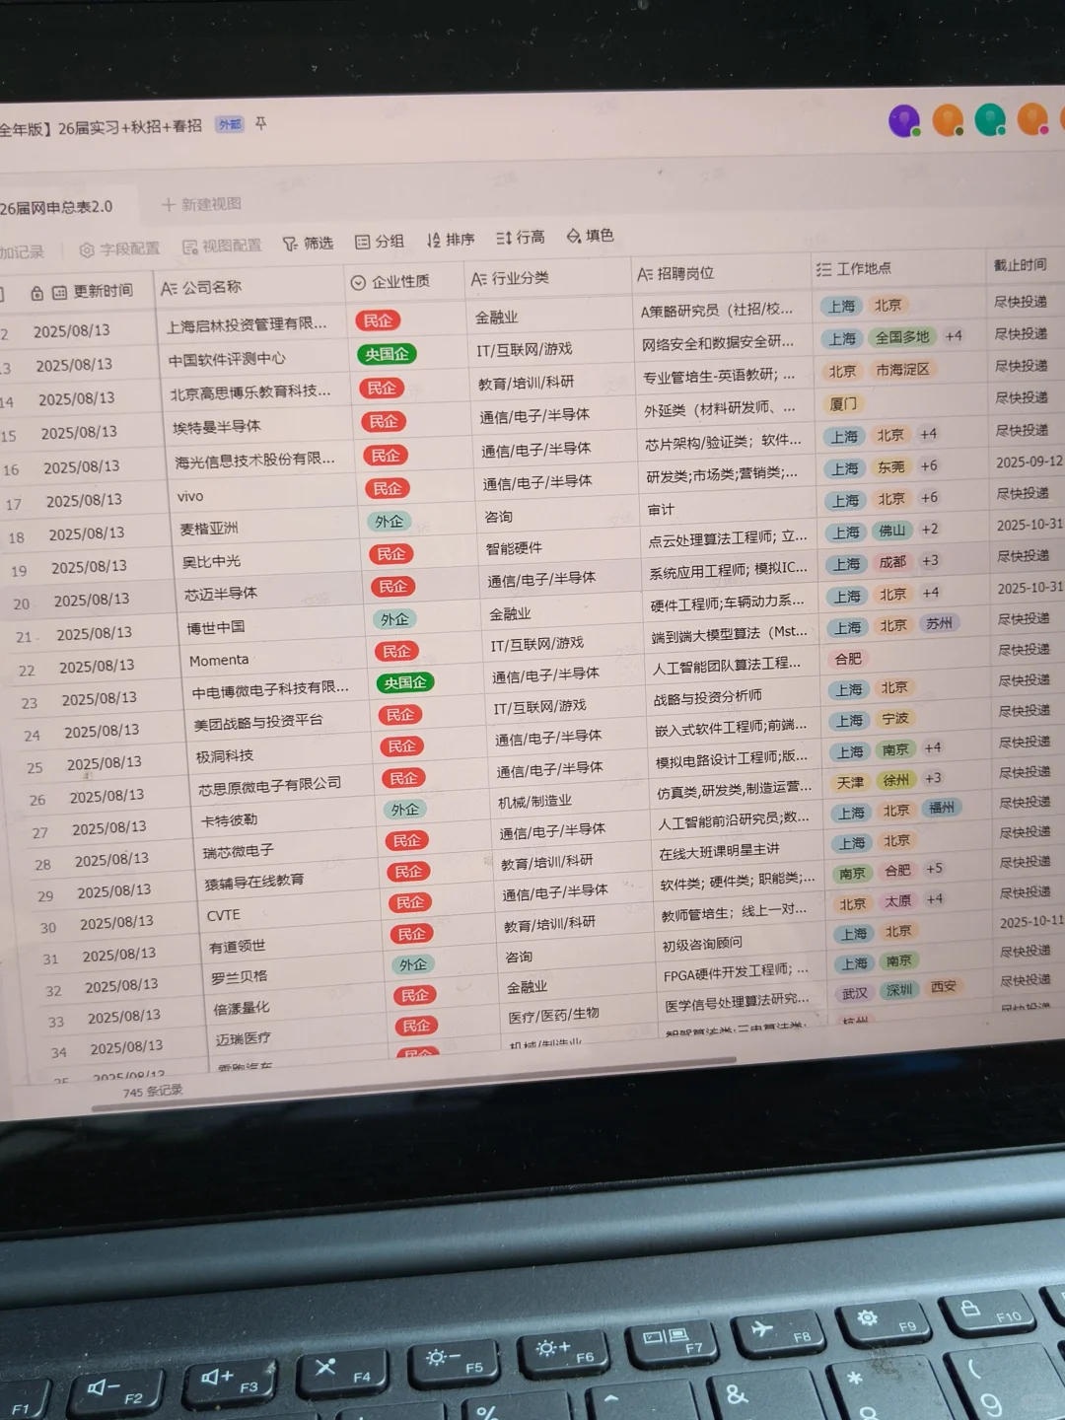The image size is (1065, 1420).
Task: Open the 排序 sort tool
Action: [x=451, y=239]
